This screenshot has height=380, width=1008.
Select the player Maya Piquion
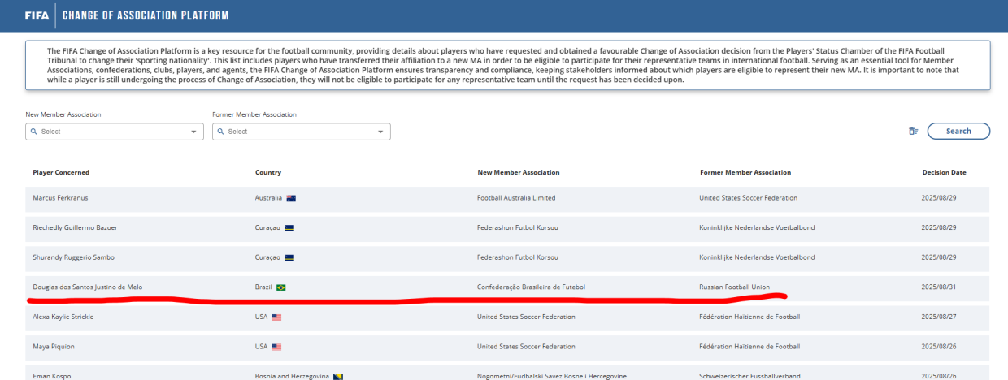(x=52, y=347)
